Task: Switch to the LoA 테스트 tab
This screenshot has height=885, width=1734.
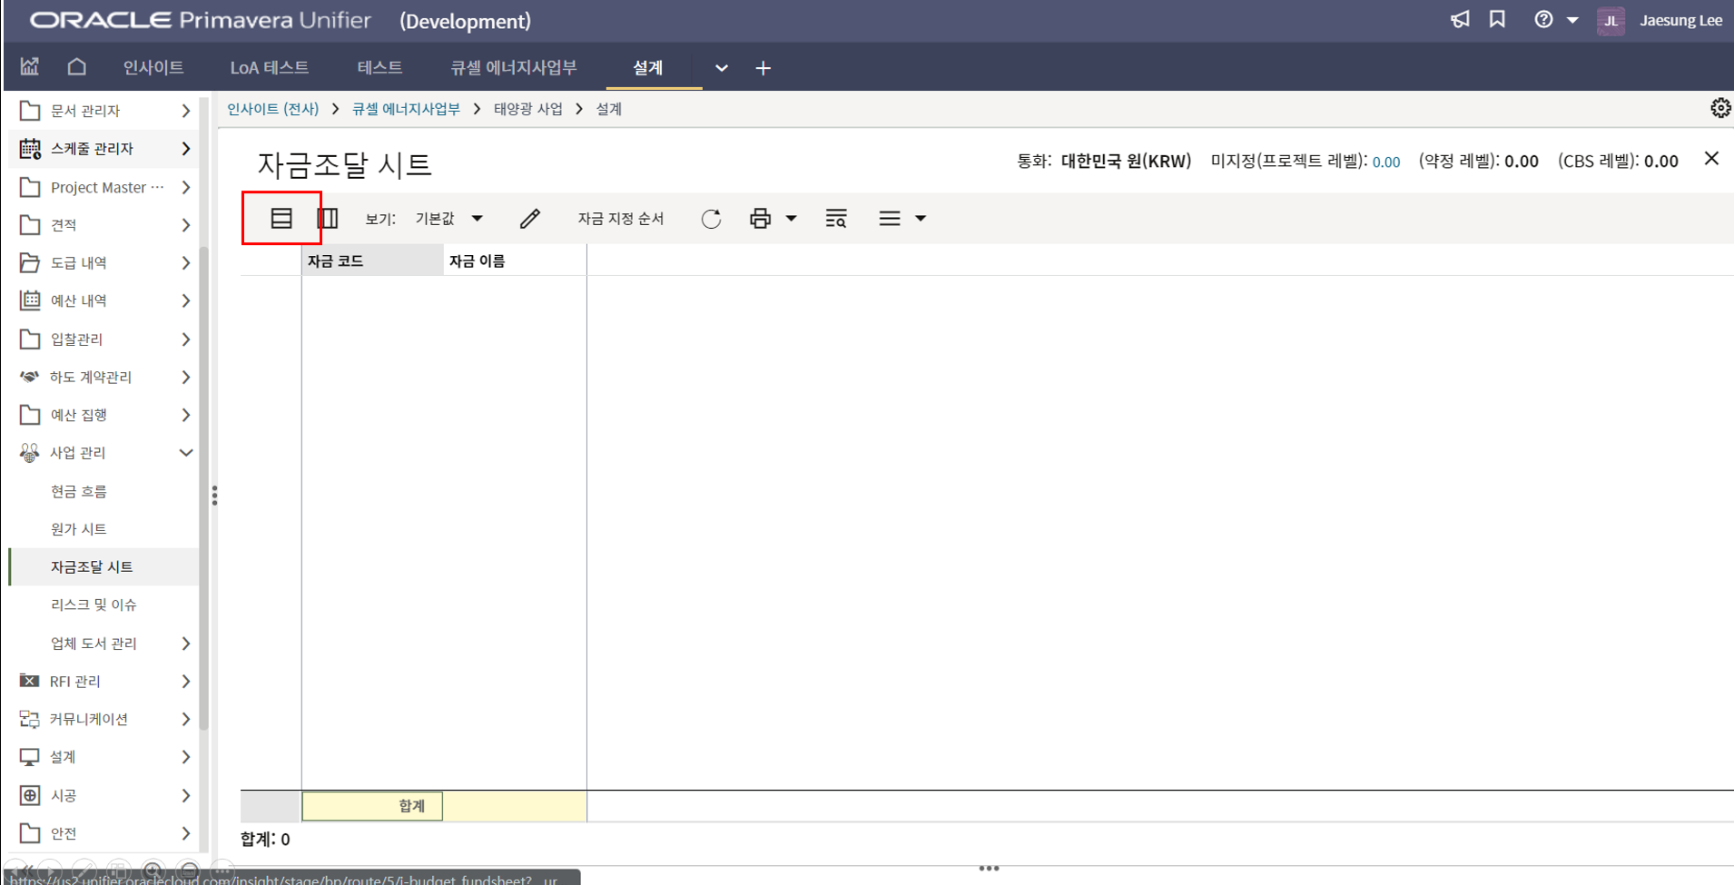Action: click(x=269, y=68)
